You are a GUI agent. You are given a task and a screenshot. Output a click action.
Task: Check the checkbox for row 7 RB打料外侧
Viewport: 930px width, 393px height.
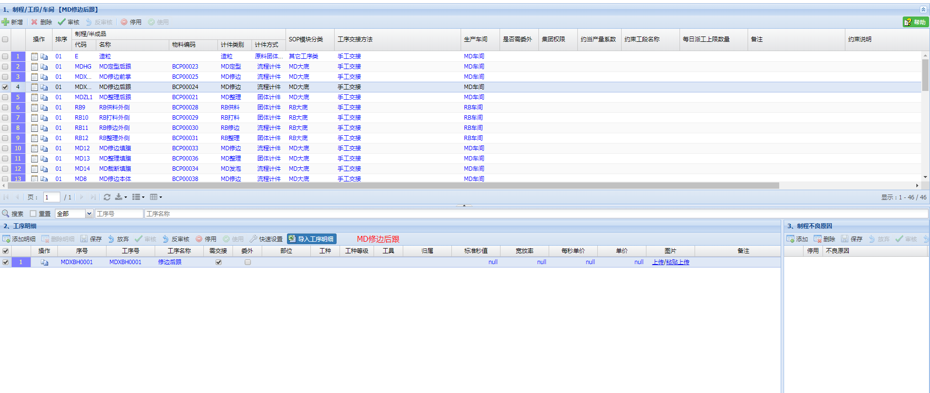coord(5,118)
